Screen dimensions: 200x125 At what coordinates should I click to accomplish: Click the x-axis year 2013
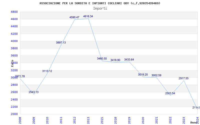(88, 120)
